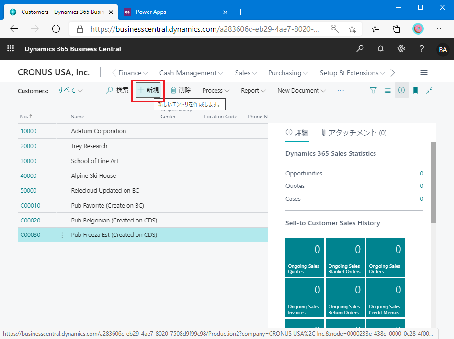Open the Ongoing Sales Credit Memos tile
This screenshot has width=454, height=339.
[x=386, y=298]
